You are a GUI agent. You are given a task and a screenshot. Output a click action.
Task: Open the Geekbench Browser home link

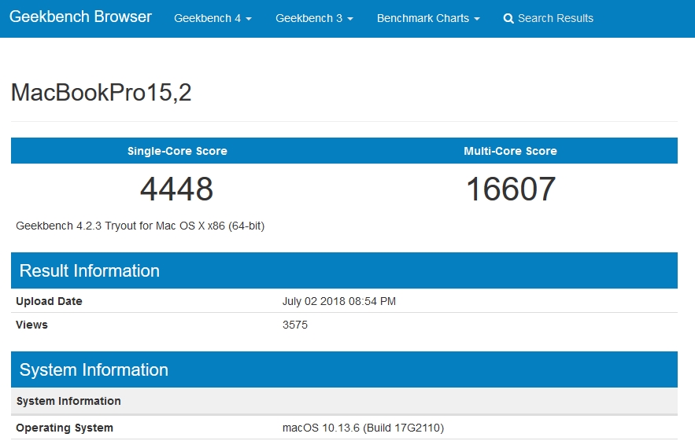[80, 17]
